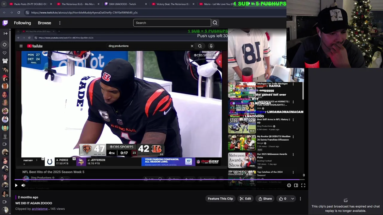Switch the clip to fullscreen
The height and width of the screenshot is (215, 383).
coord(303,185)
